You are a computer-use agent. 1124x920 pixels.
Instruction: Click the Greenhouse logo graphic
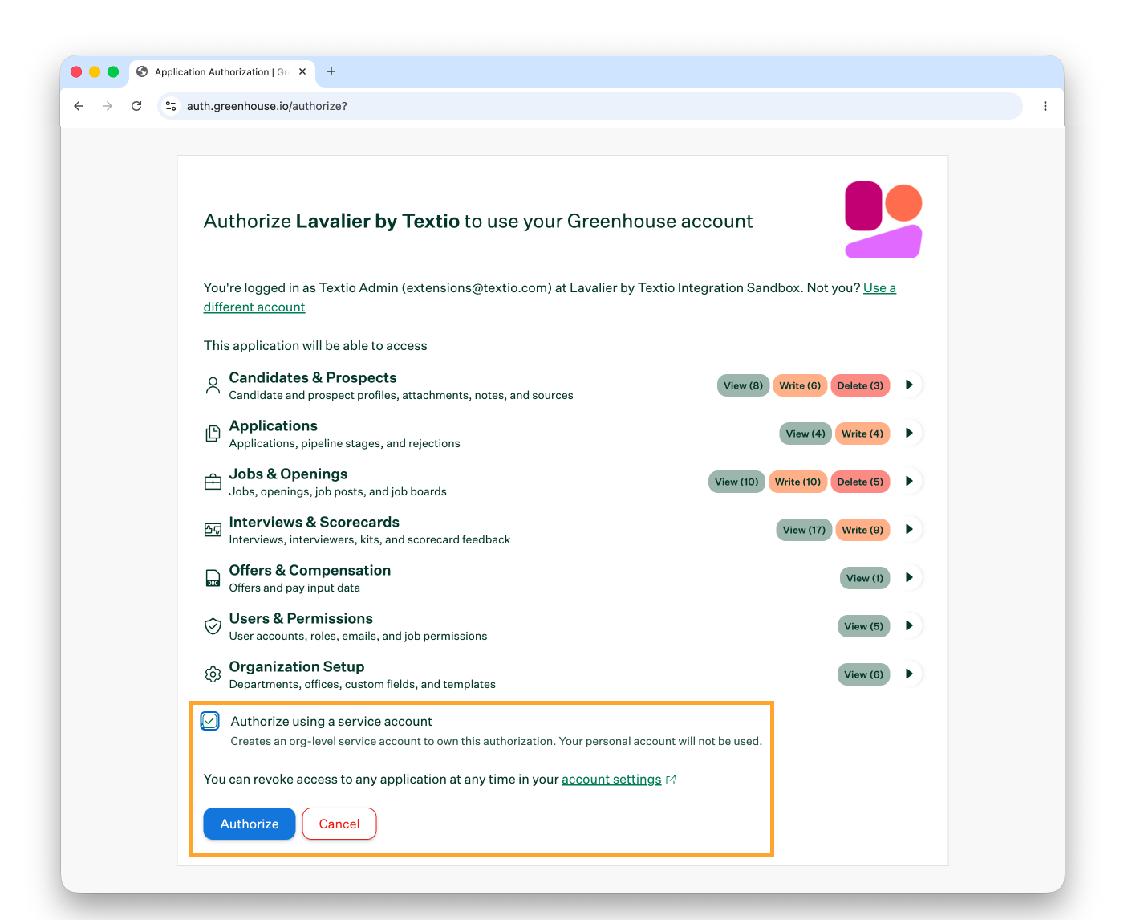[x=883, y=220]
